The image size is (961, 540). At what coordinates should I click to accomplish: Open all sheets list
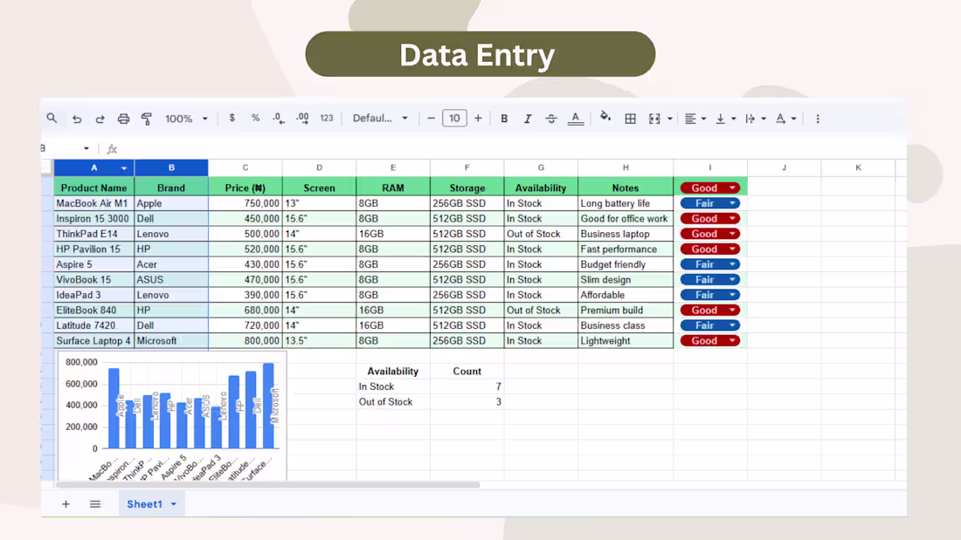[x=95, y=504]
